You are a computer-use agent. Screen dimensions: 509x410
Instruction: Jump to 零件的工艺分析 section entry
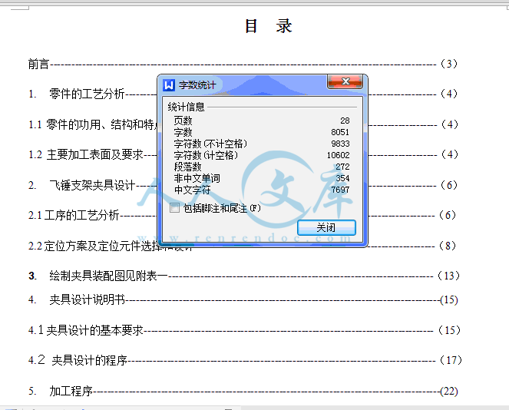86,94
